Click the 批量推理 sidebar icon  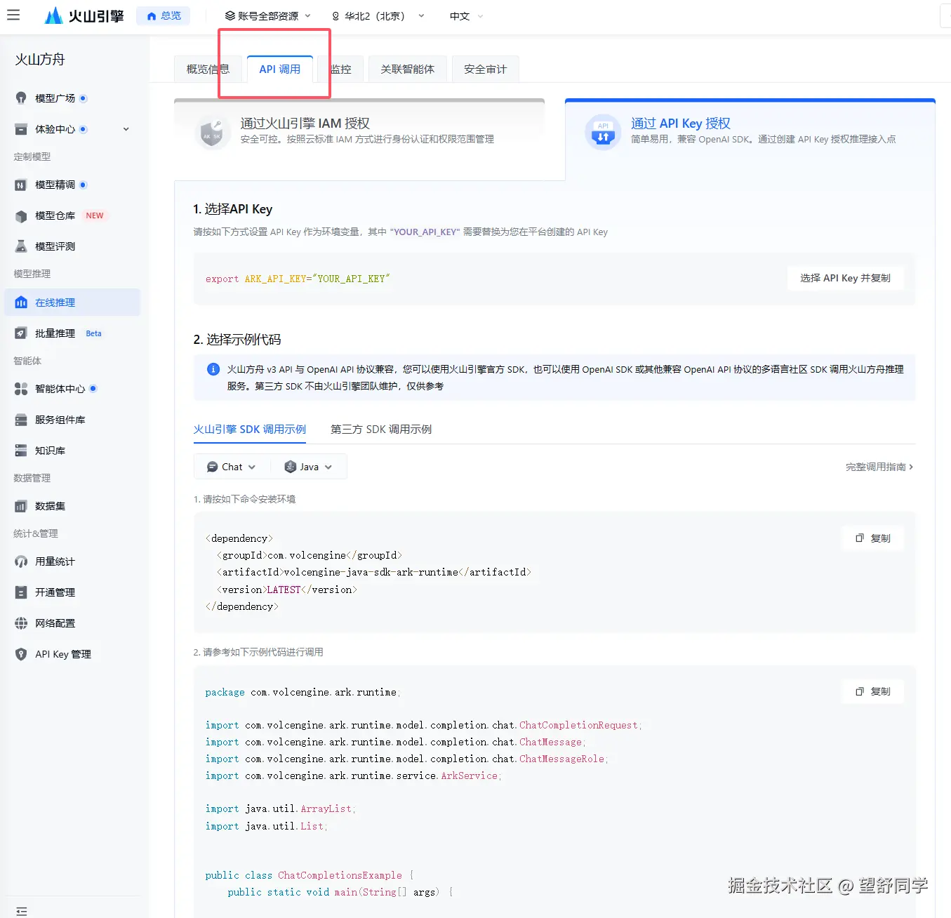click(x=21, y=333)
